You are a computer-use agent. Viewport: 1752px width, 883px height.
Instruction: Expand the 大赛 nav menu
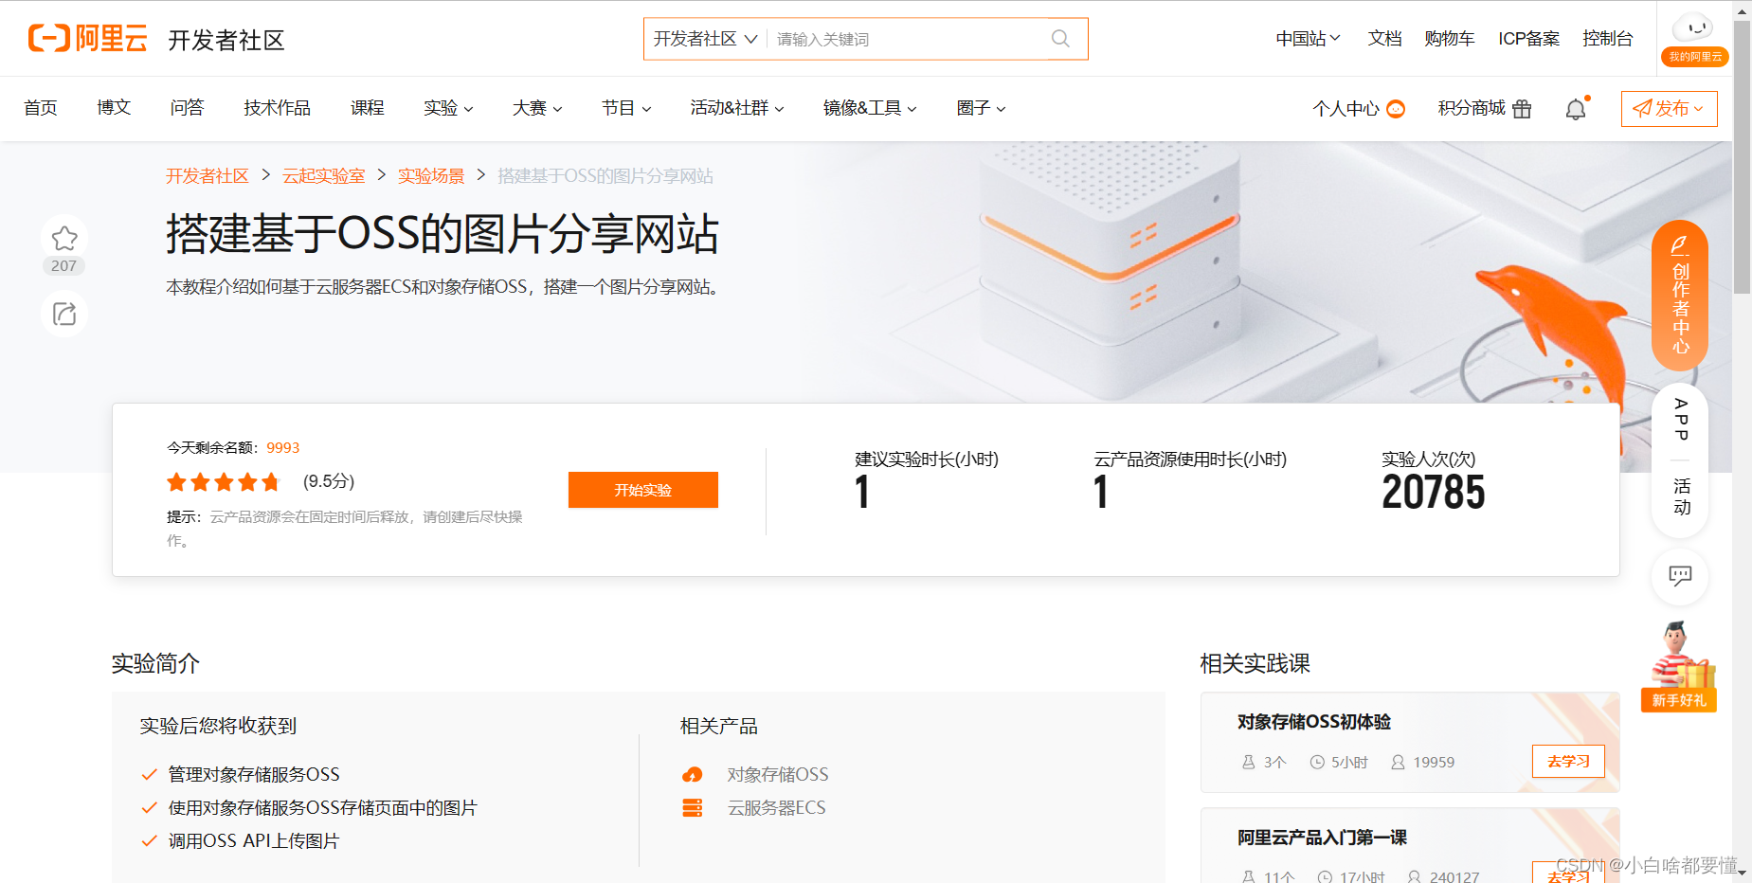537,108
